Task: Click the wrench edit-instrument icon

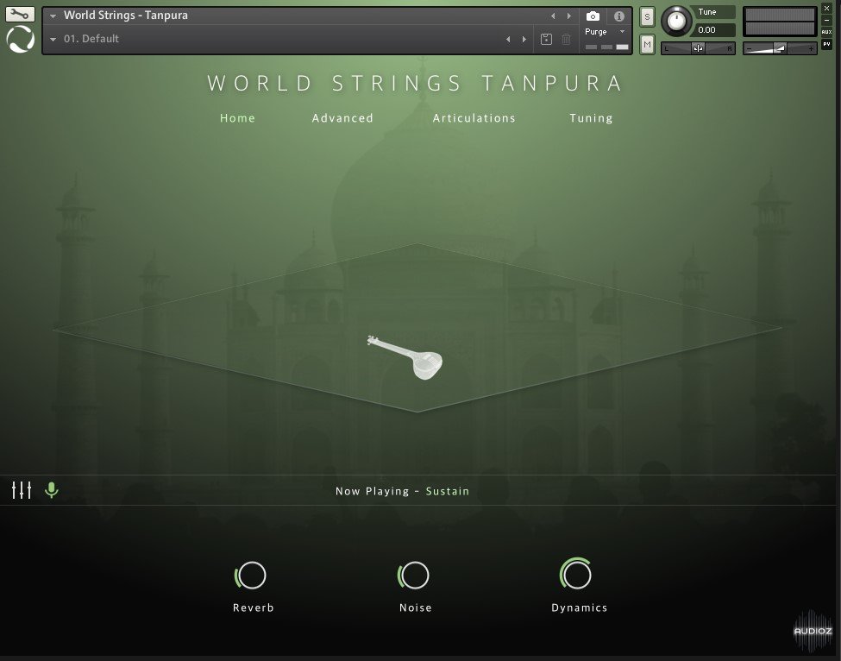Action: pyautogui.click(x=20, y=14)
